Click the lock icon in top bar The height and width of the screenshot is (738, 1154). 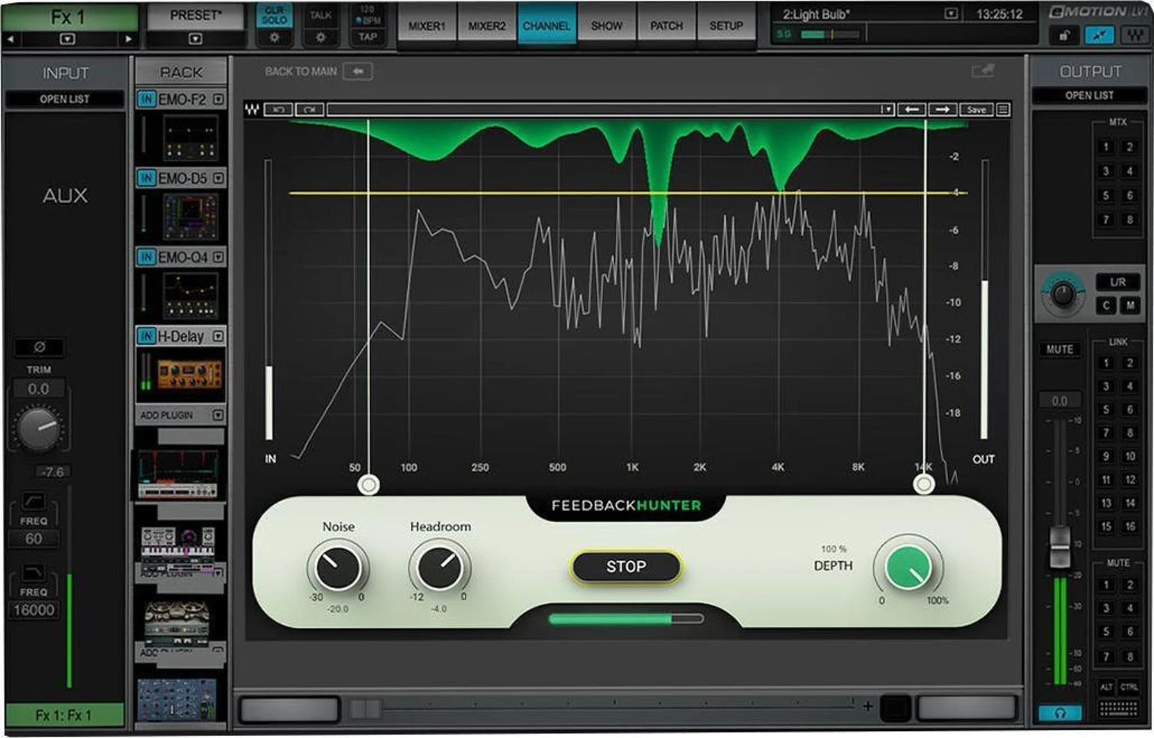(1064, 35)
